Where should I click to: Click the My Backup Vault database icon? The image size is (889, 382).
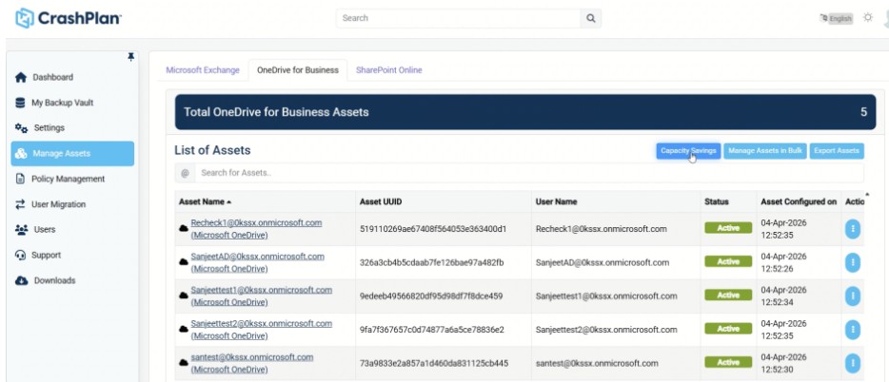click(x=20, y=103)
